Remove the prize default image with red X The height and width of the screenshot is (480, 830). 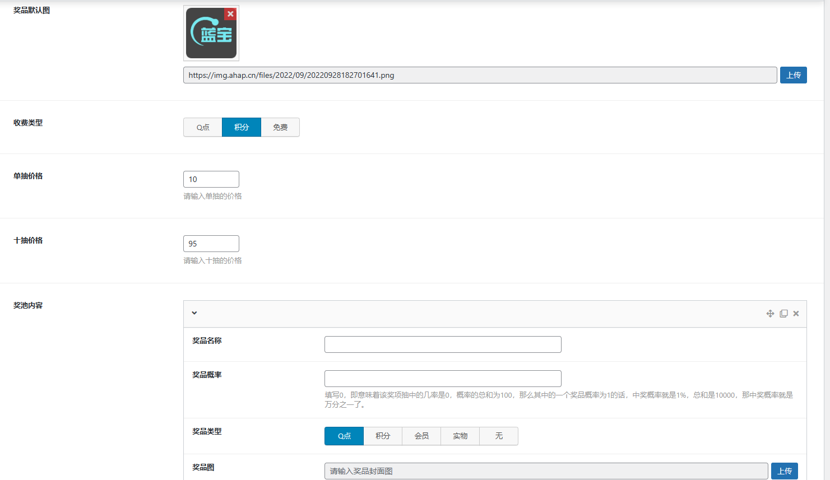click(230, 14)
